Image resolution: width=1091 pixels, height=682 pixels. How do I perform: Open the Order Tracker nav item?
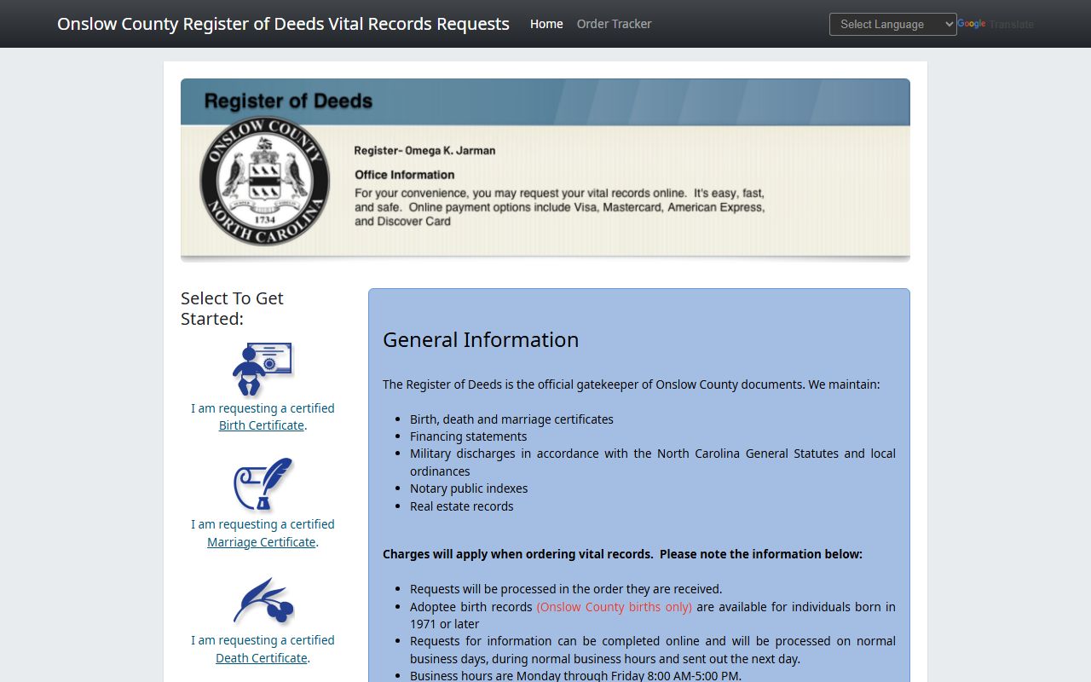point(614,24)
